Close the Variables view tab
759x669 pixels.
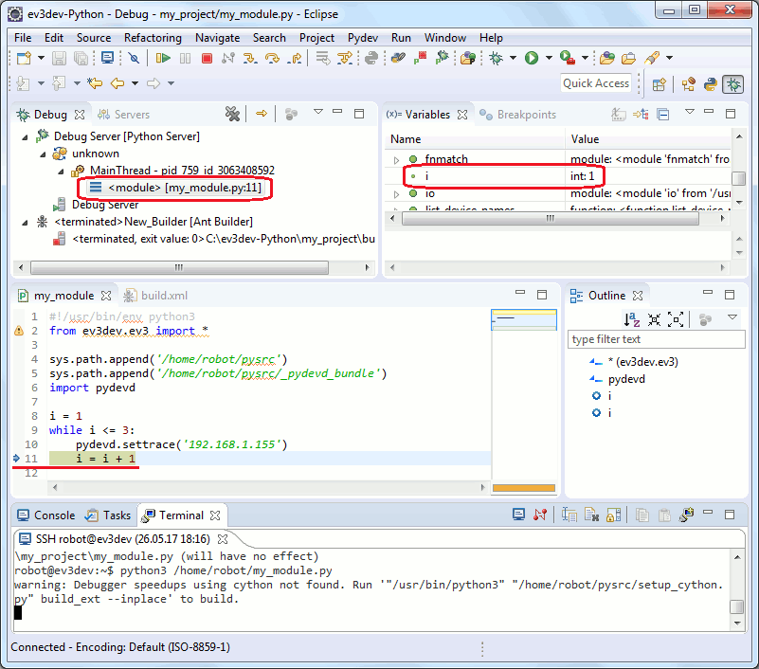462,115
